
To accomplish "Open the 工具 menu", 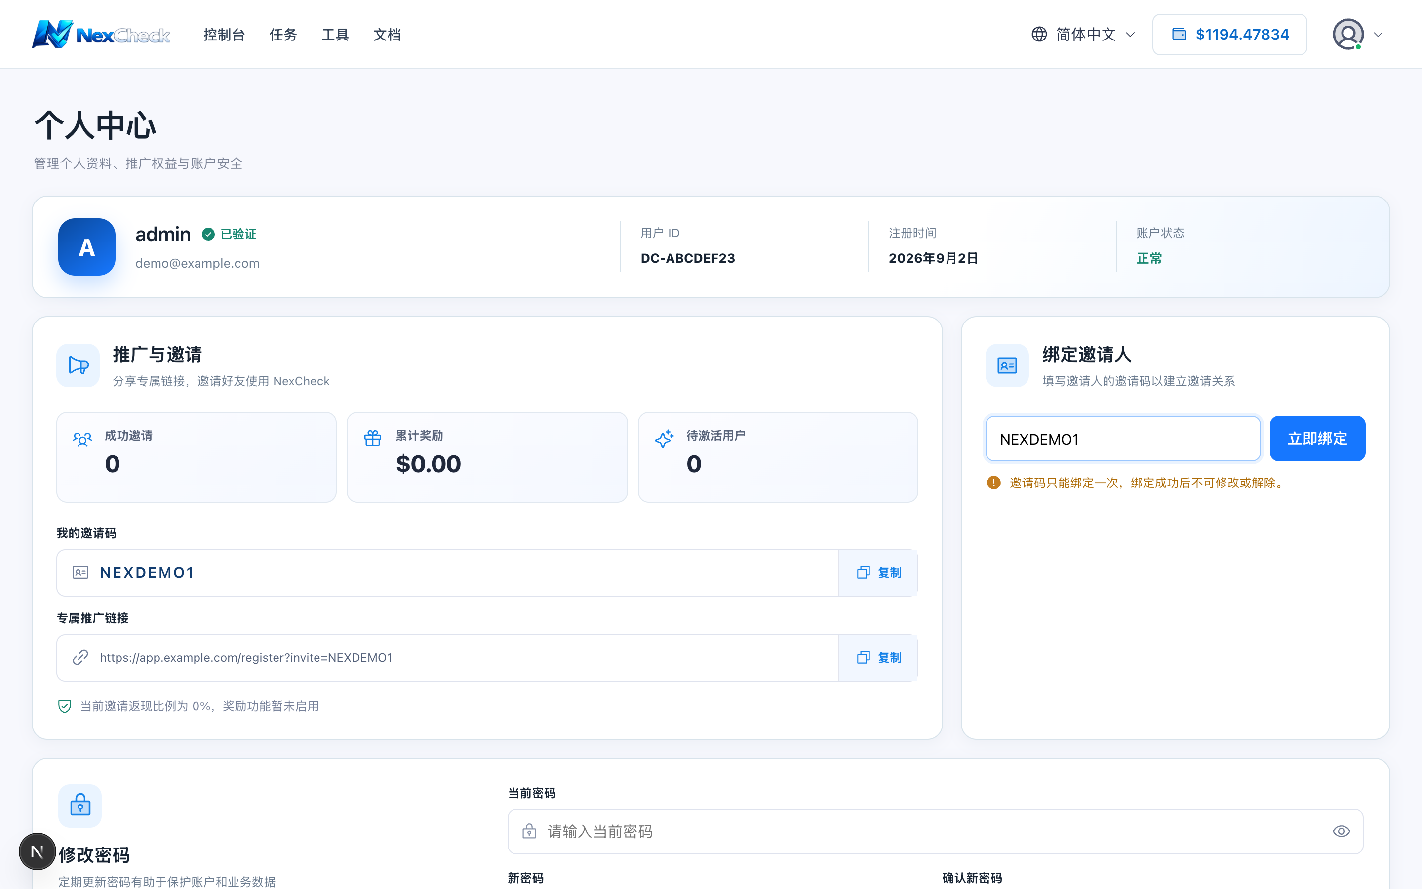I will [x=335, y=35].
